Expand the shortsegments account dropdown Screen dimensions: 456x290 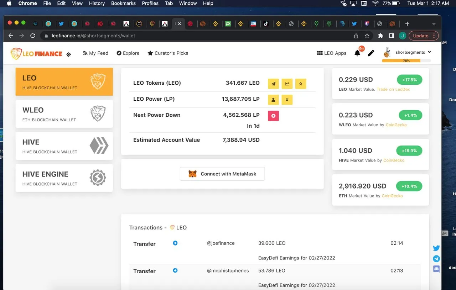(429, 52)
